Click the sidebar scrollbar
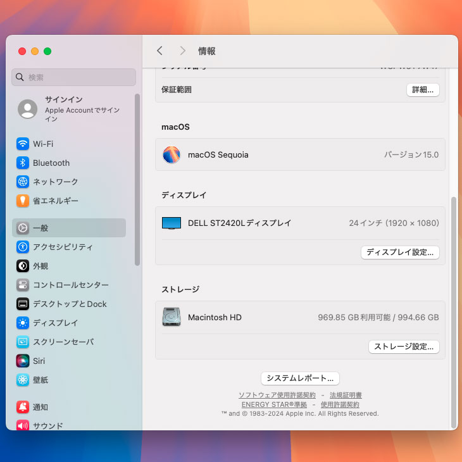Viewport: 462px width, 462px height. [x=137, y=180]
